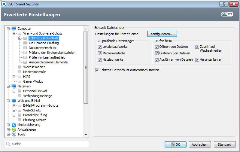Click the Suche search field
The image size is (240, 152).
(47, 144)
